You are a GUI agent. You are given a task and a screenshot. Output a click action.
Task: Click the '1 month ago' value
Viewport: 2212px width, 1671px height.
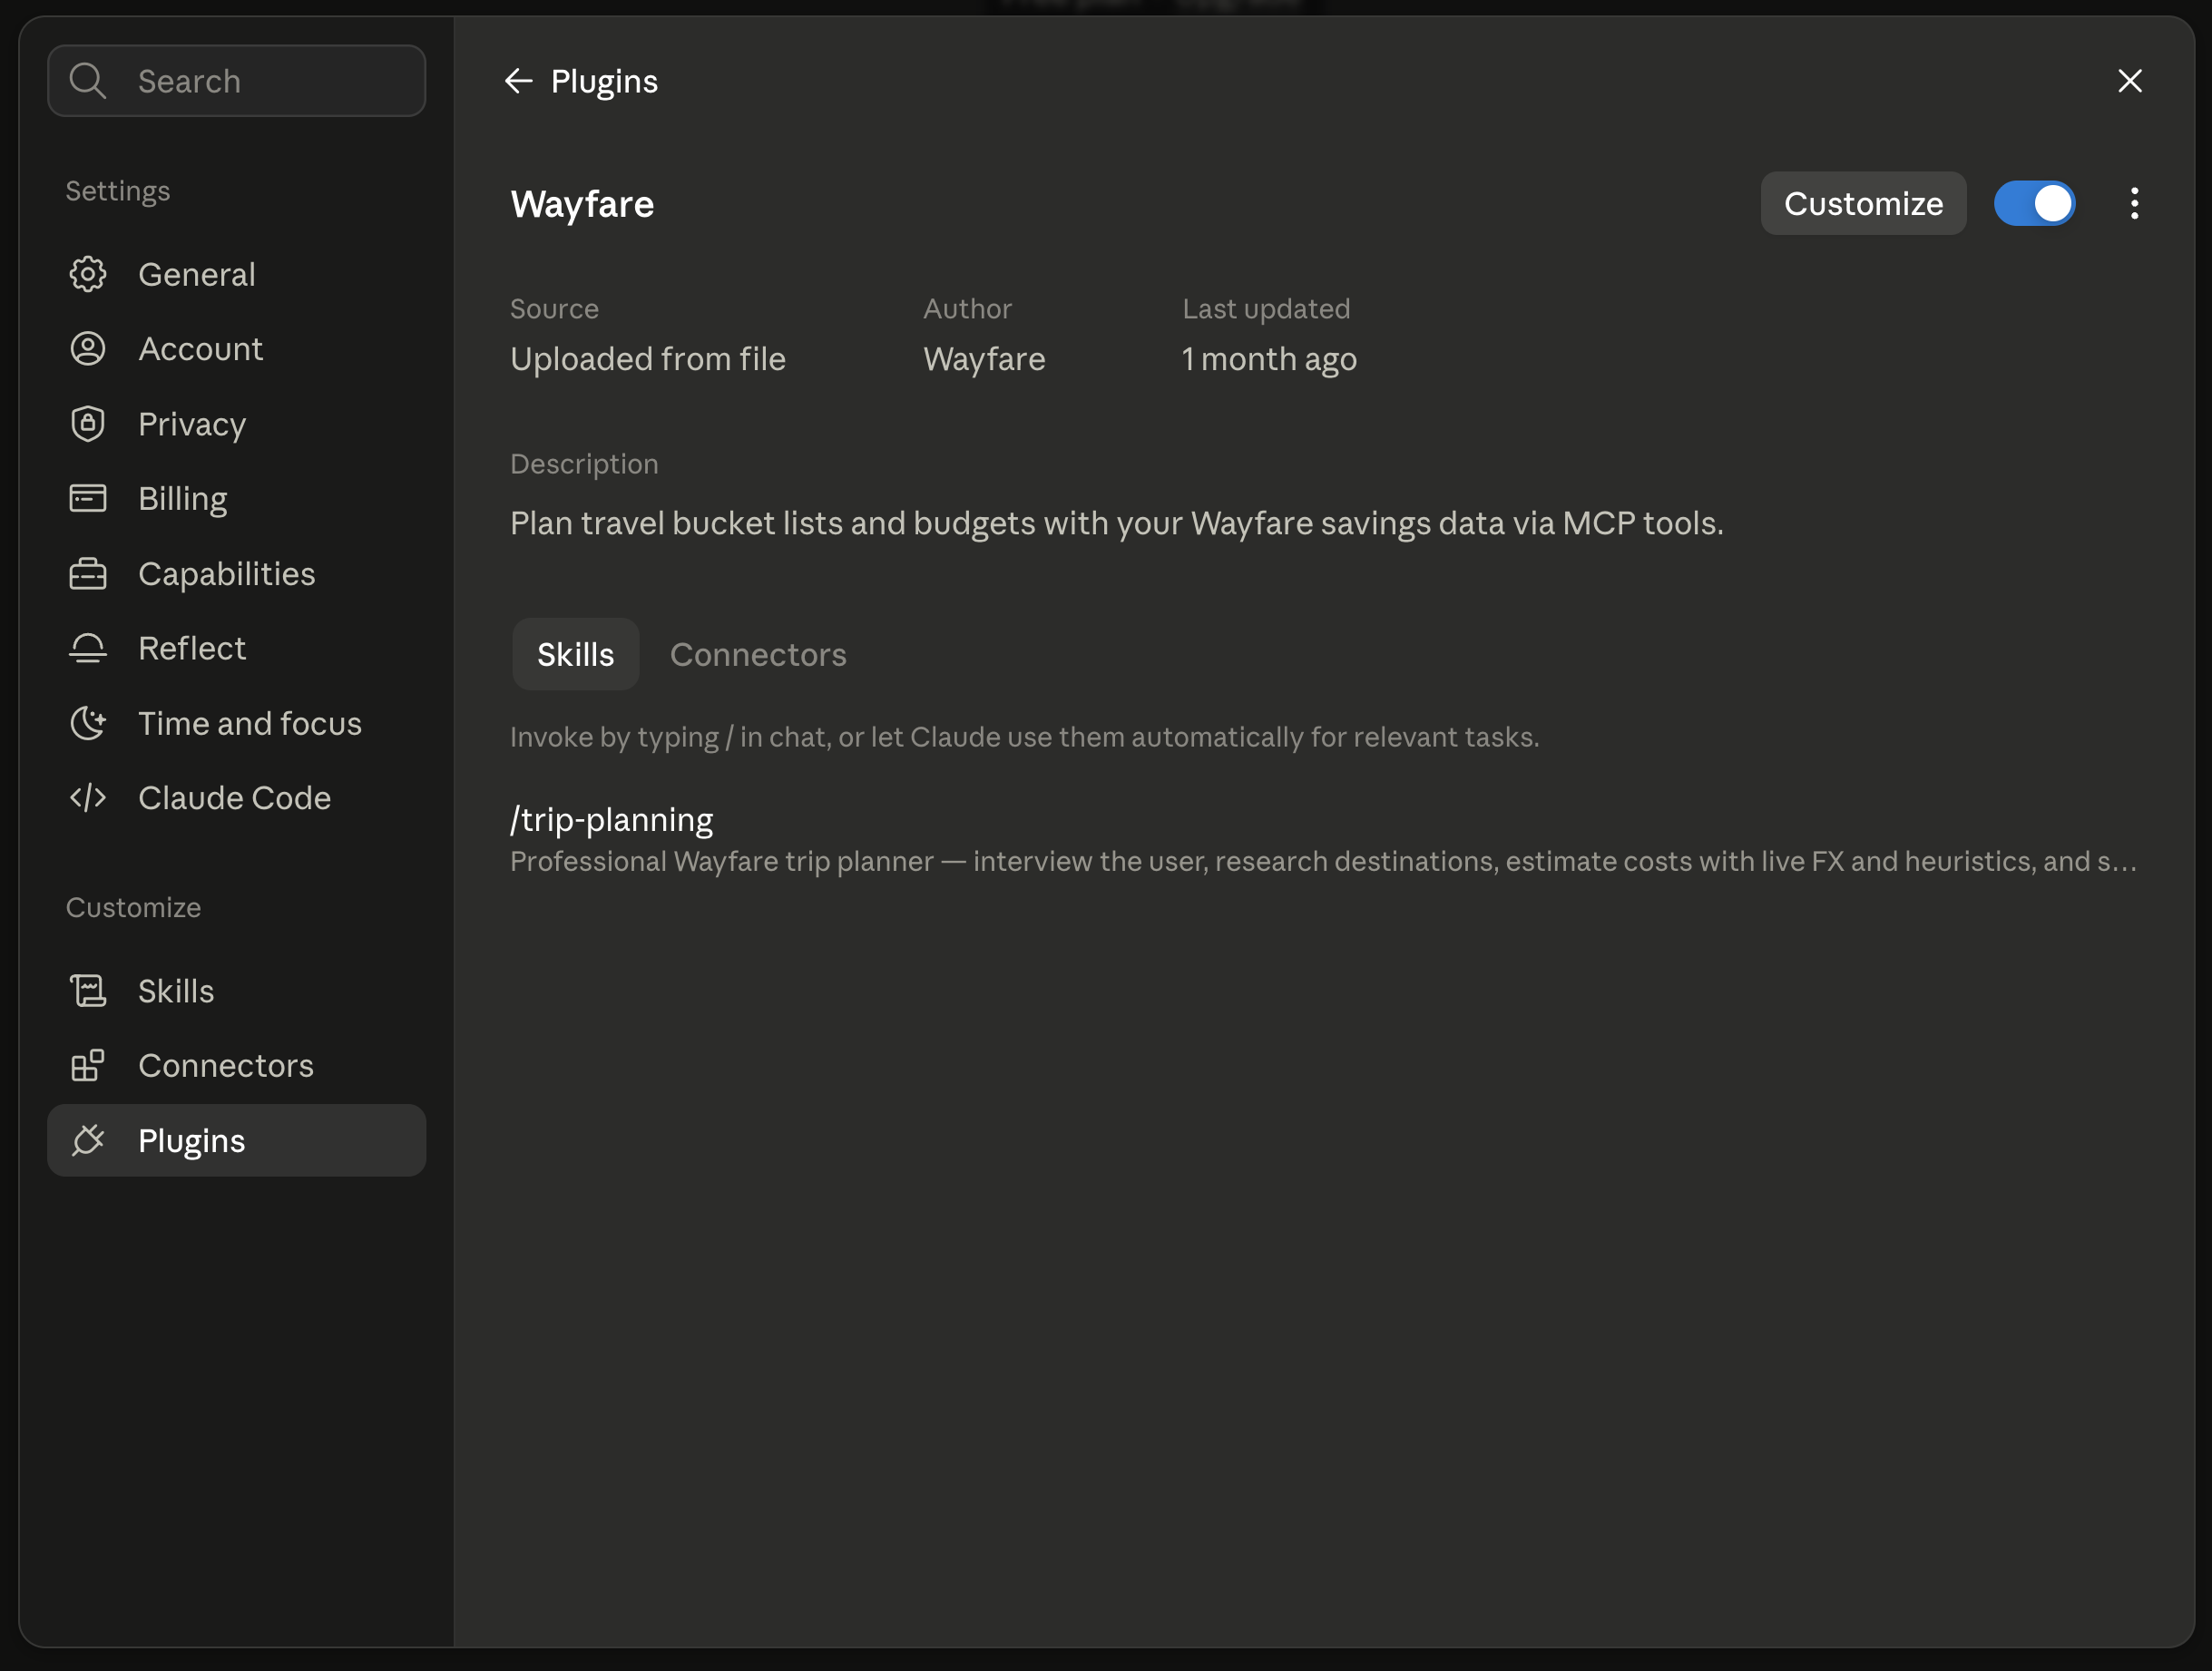click(x=1269, y=359)
